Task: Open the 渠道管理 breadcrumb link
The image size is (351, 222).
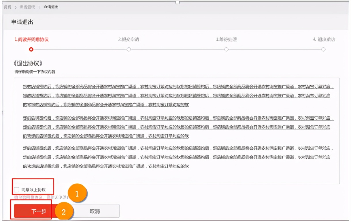Action: pyautogui.click(x=27, y=7)
